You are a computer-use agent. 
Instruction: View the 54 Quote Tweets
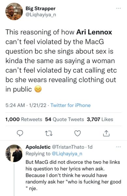[64, 119]
